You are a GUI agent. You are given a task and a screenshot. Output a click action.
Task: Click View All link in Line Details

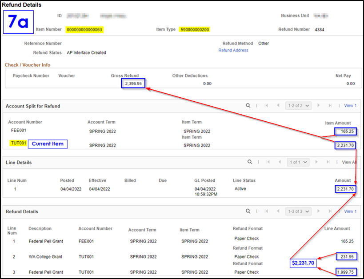point(349,162)
